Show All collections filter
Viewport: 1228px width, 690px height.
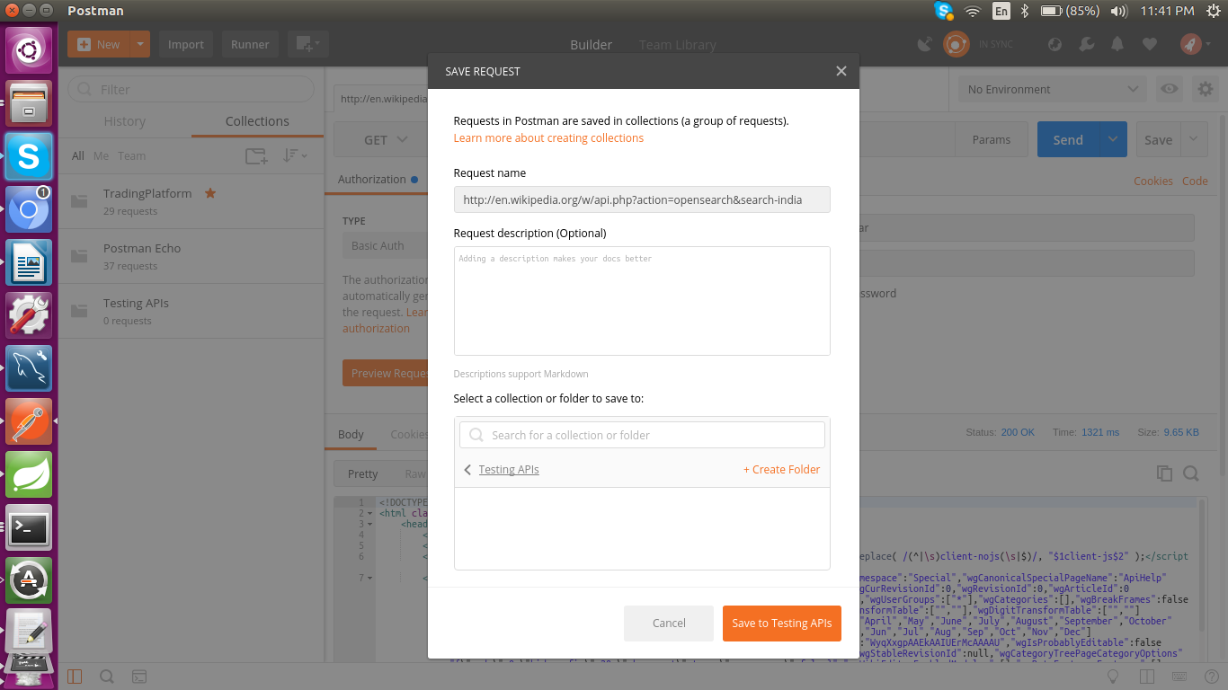pyautogui.click(x=78, y=155)
